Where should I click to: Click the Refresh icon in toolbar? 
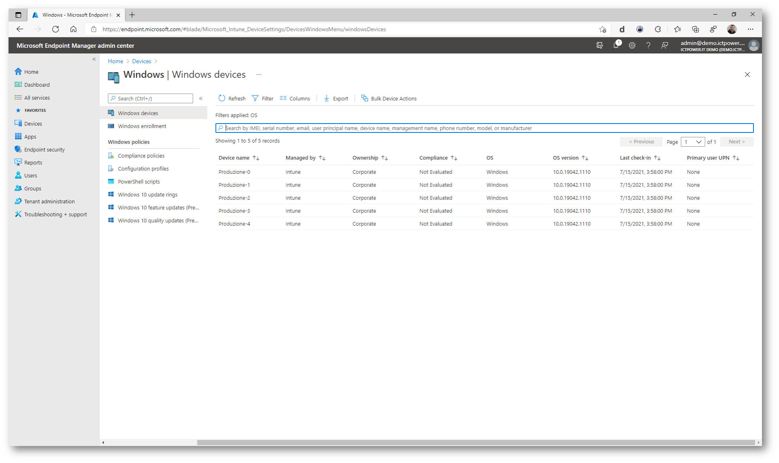pyautogui.click(x=222, y=98)
